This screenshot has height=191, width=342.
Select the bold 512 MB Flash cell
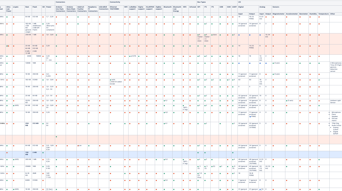tap(35, 123)
